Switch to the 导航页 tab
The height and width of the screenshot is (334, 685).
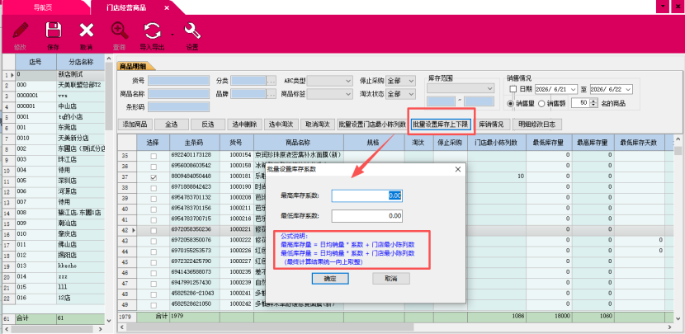point(43,8)
